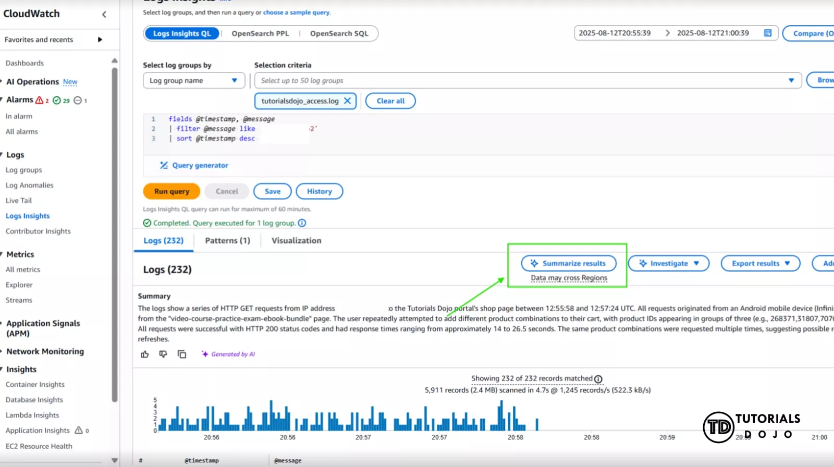Open metric Streams page
Image resolution: width=834 pixels, height=467 pixels.
[19, 300]
